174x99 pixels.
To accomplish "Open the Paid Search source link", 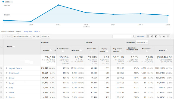I will pyautogui.click(x=14, y=73).
